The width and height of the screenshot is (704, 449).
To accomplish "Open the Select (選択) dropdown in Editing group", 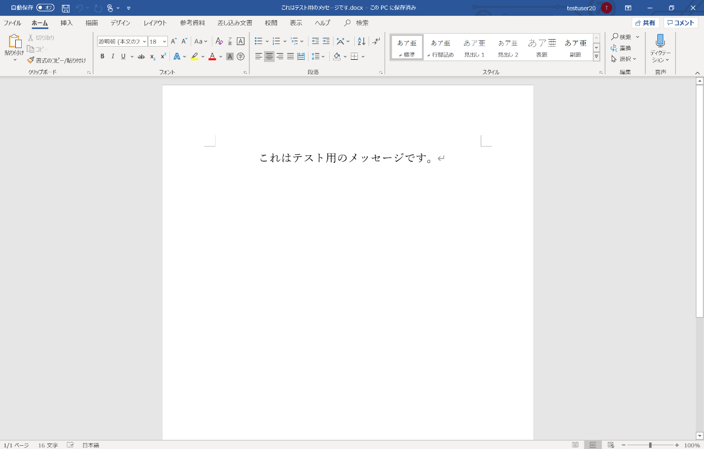I will click(x=624, y=59).
